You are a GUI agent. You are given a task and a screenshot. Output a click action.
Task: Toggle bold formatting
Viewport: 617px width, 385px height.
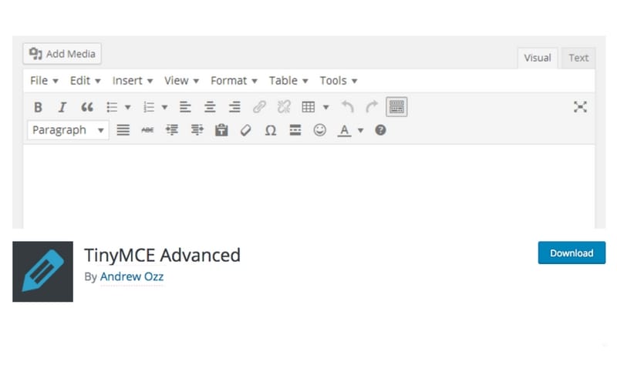coord(38,107)
